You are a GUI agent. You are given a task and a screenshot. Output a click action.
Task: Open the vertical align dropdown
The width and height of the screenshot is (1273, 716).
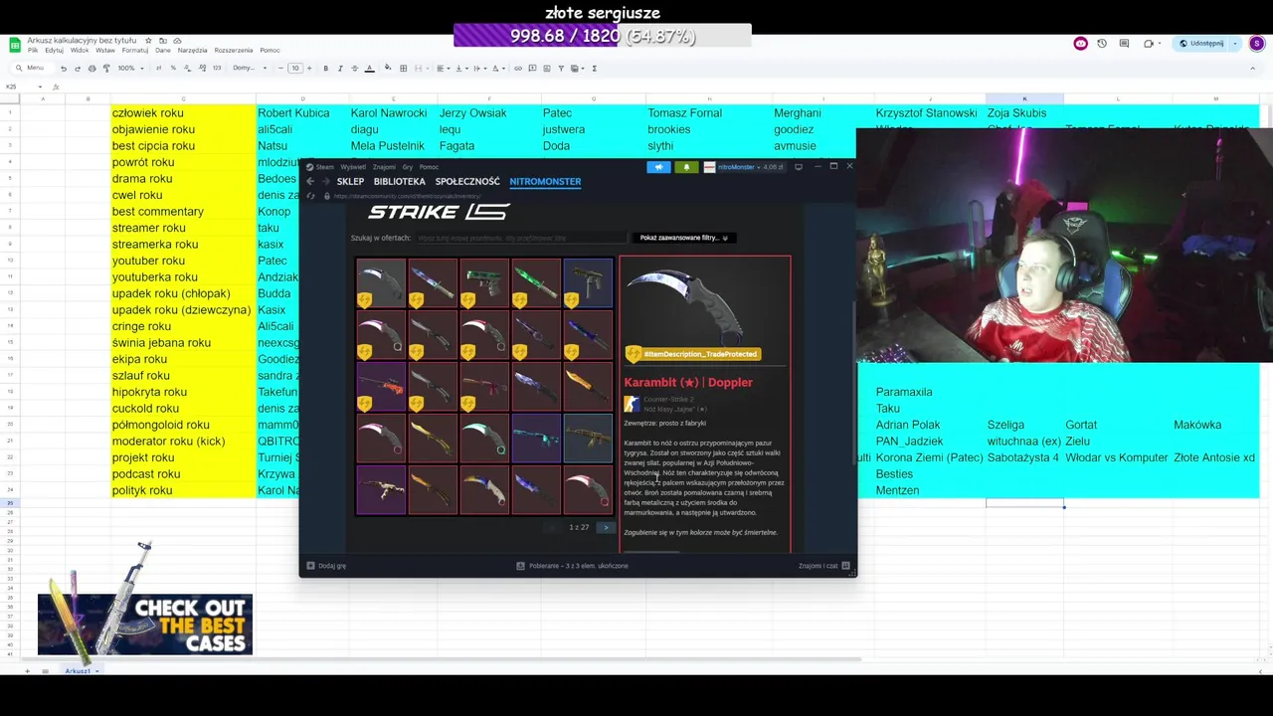tap(461, 68)
